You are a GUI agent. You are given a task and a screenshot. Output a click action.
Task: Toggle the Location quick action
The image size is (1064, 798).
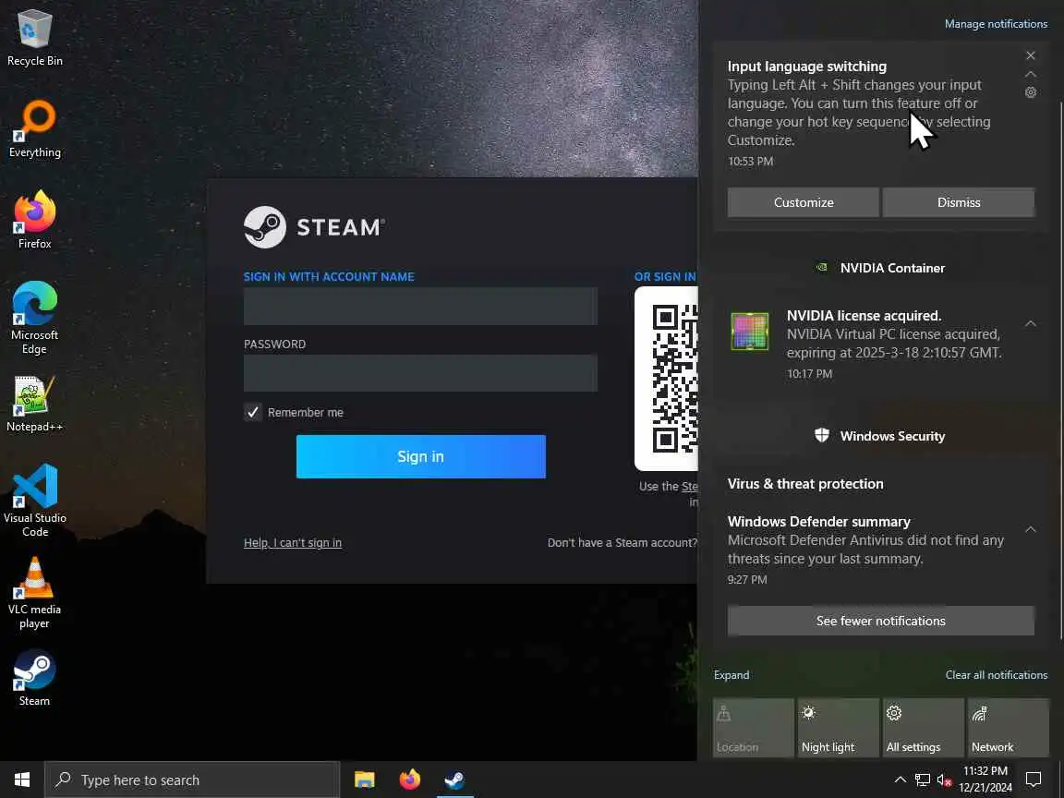[x=754, y=728]
